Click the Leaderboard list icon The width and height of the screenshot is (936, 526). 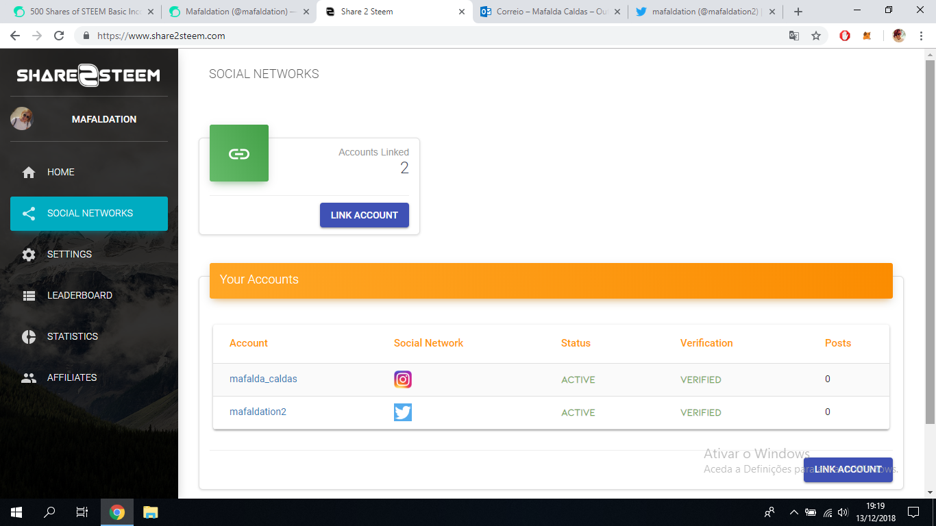click(x=29, y=296)
